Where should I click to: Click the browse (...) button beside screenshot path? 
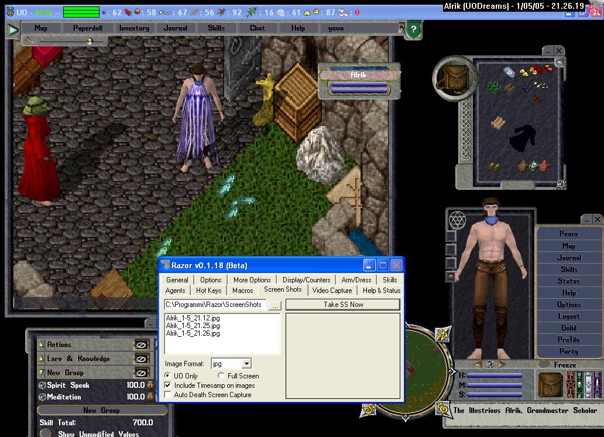click(274, 305)
